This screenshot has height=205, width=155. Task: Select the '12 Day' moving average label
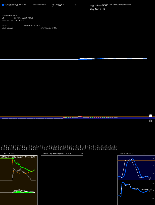tap(11, 6)
